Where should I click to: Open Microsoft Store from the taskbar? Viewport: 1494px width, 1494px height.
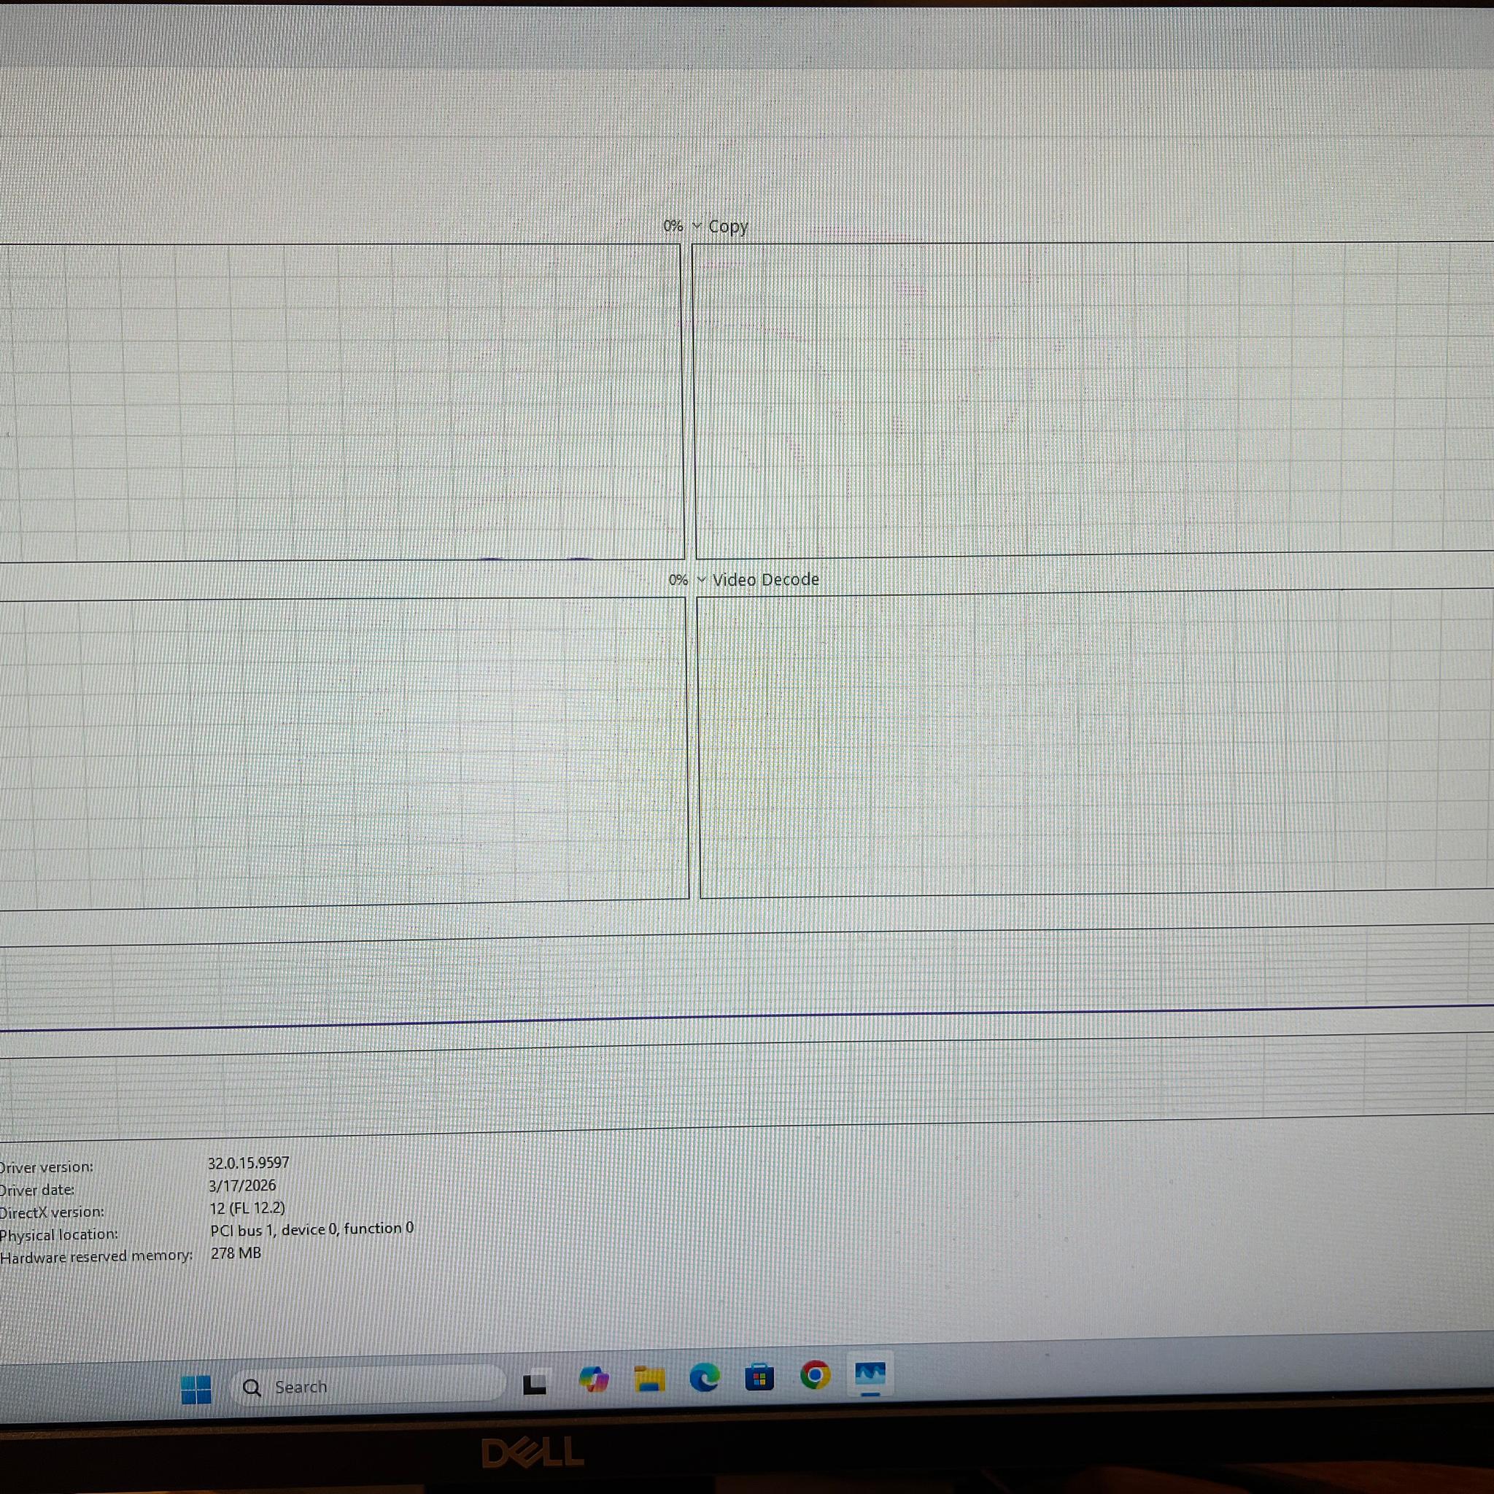tap(759, 1377)
